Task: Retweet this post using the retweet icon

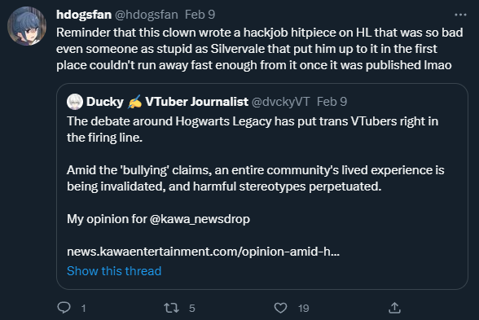Action: pyautogui.click(x=171, y=308)
